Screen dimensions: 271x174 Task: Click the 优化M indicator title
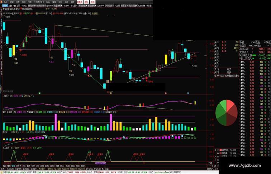click(x=5, y=132)
